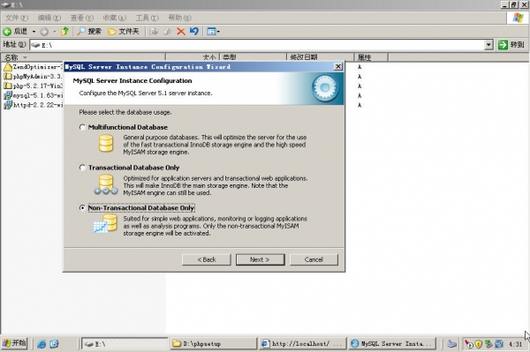Open the 查看 menu in Explorer
The image size is (530, 352).
tap(82, 18)
